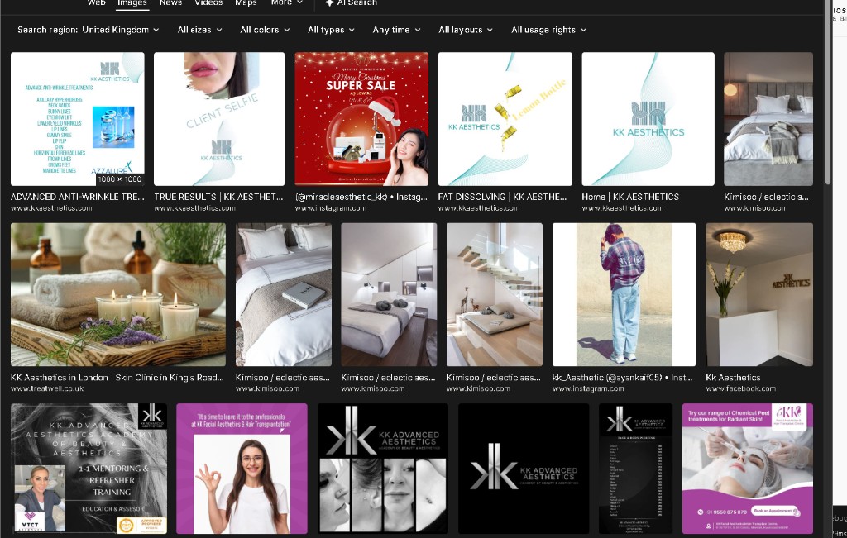The width and height of the screenshot is (847, 538).
Task: Open the KK Aesthetics logo Home image
Action: tap(648, 119)
